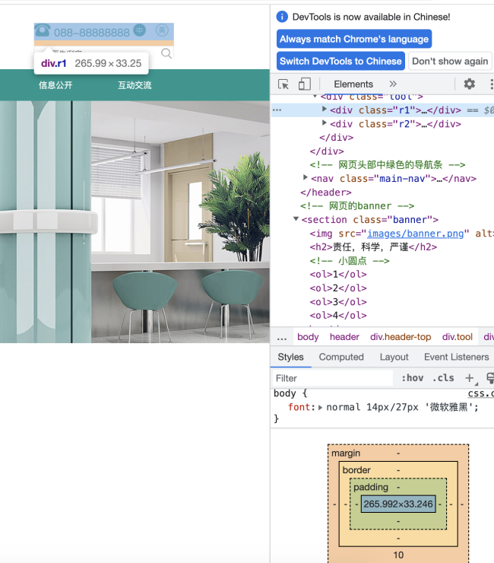Screen dimensions: 494x563
Task: Open the Event Listeners tab
Action: click(456, 357)
